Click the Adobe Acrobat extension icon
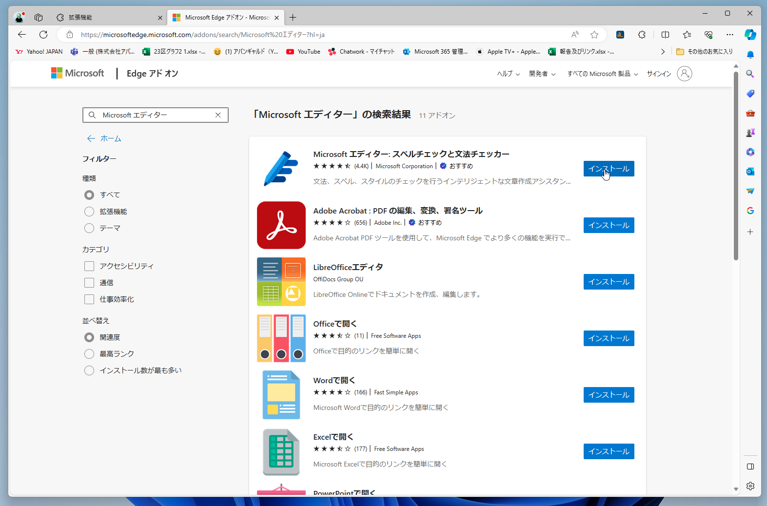Screen dimensions: 767x506 [281, 225]
